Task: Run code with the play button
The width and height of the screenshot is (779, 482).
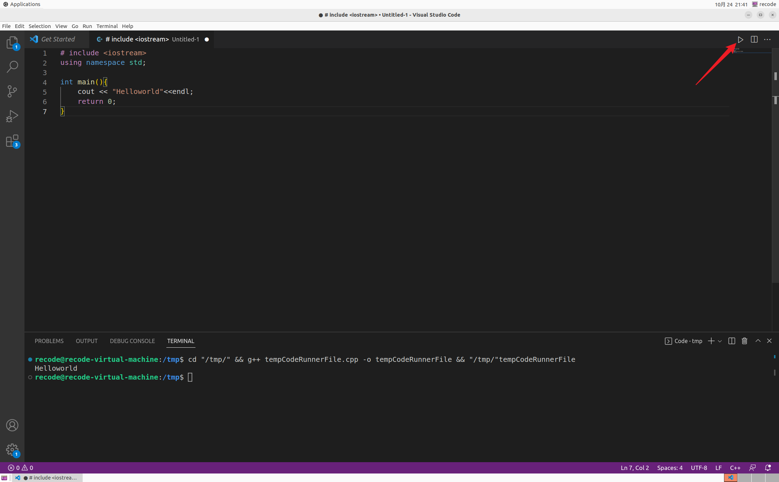Action: [x=740, y=39]
